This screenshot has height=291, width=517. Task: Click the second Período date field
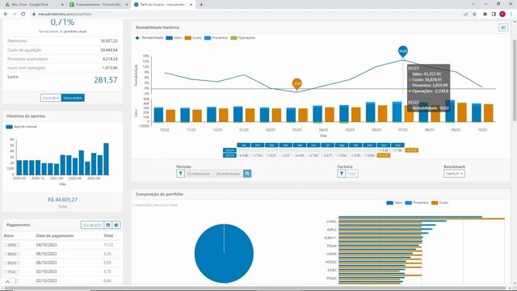228,174
